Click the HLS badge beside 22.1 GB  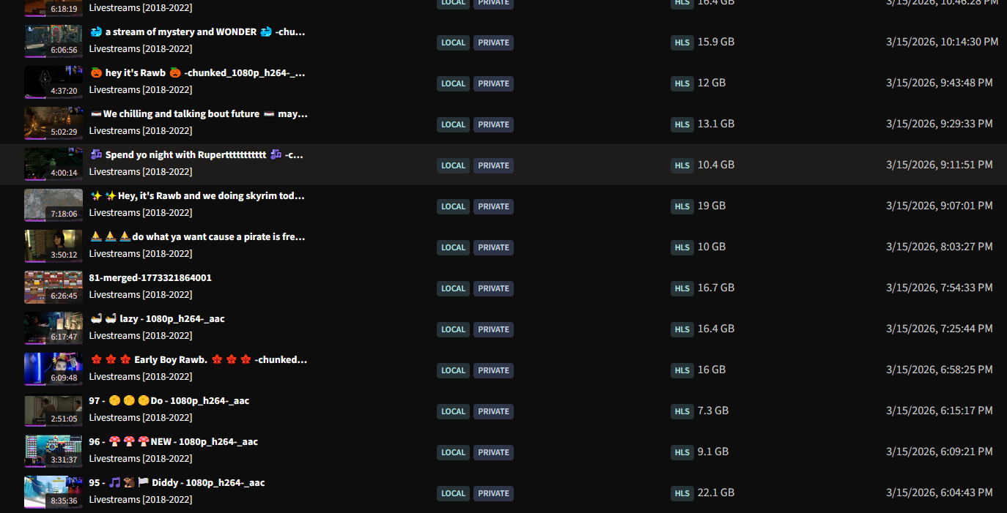(x=682, y=493)
